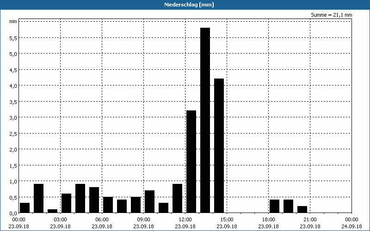This screenshot has height=231, width=370.
Task: Click the 21:00 x-axis time label
Action: point(310,220)
